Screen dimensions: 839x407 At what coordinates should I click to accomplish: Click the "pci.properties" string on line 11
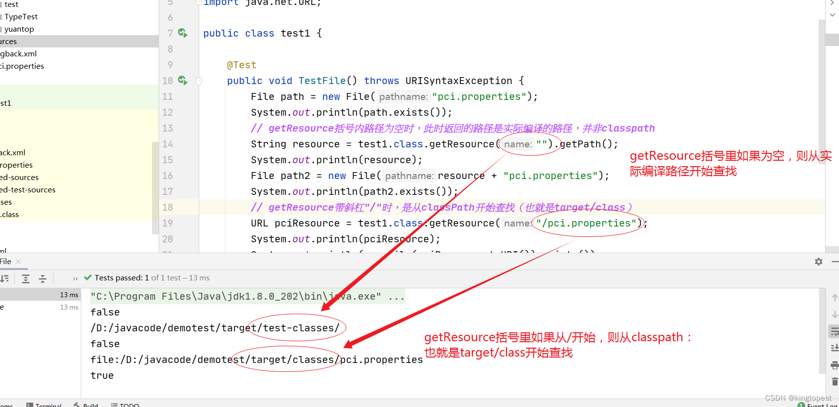479,96
